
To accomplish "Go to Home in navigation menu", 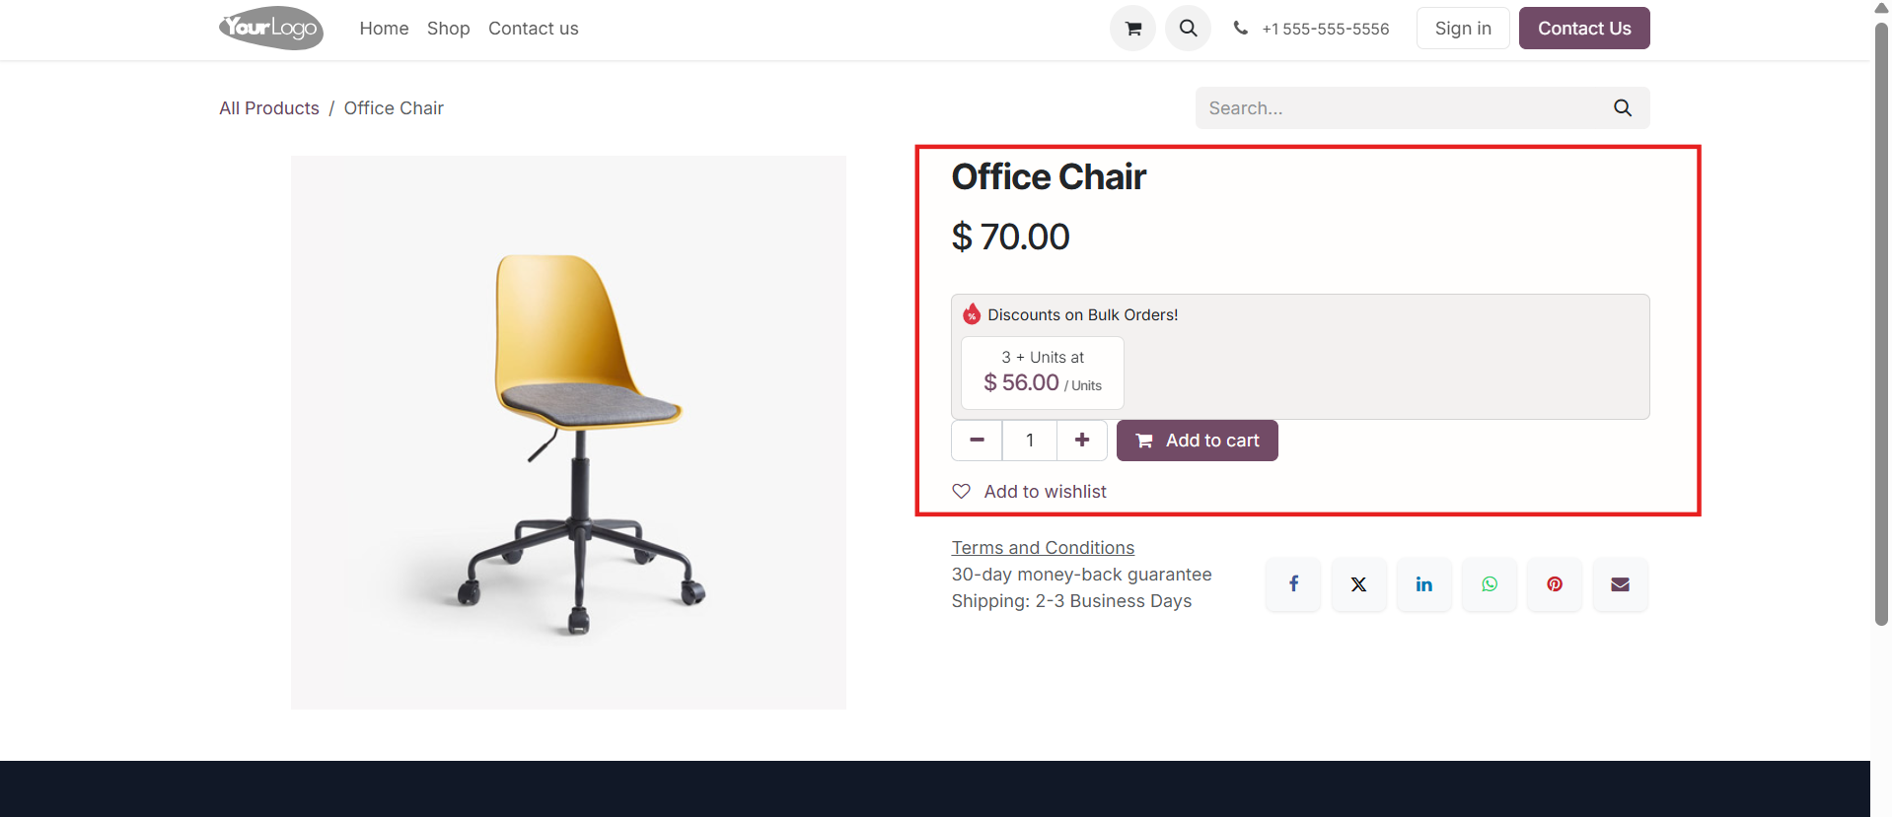I will (x=384, y=29).
